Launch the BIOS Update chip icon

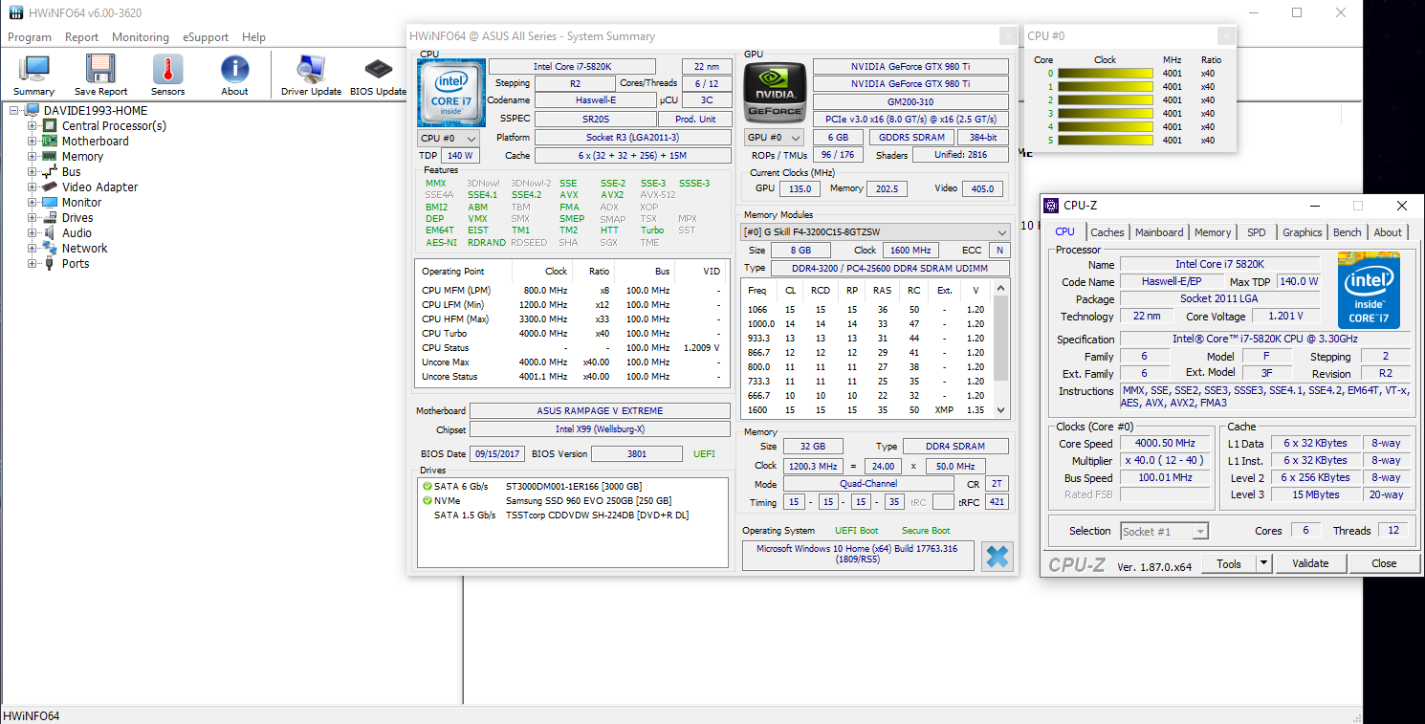(378, 70)
